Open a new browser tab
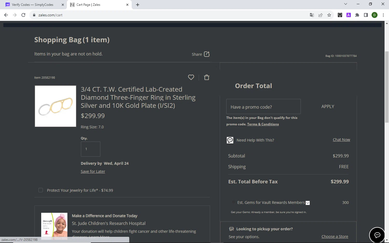Image resolution: width=389 pixels, height=243 pixels. (137, 5)
